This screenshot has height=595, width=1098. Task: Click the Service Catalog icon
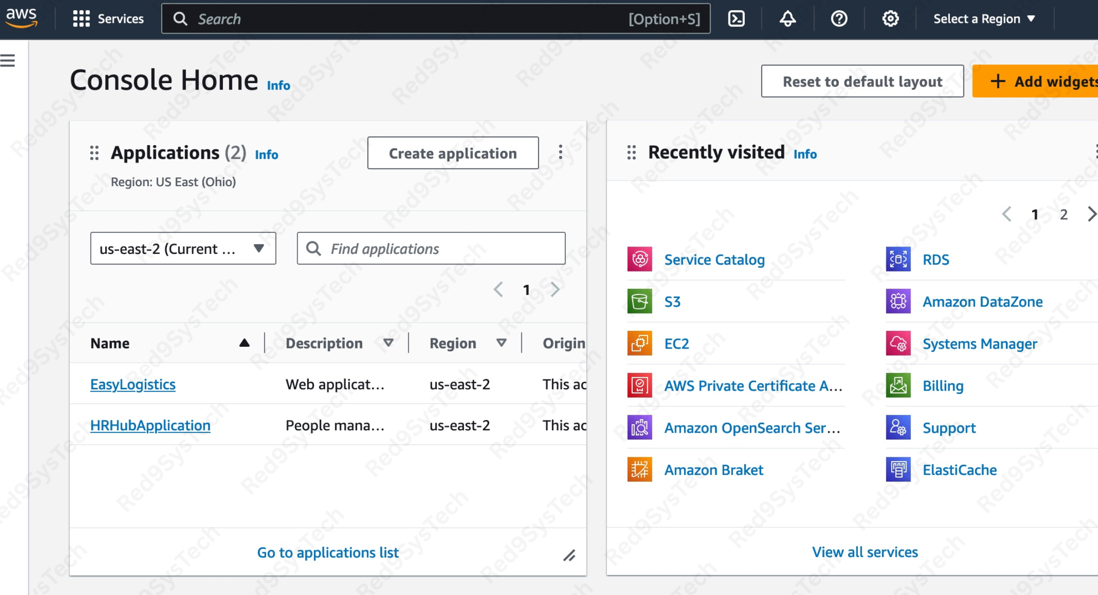[x=640, y=259]
